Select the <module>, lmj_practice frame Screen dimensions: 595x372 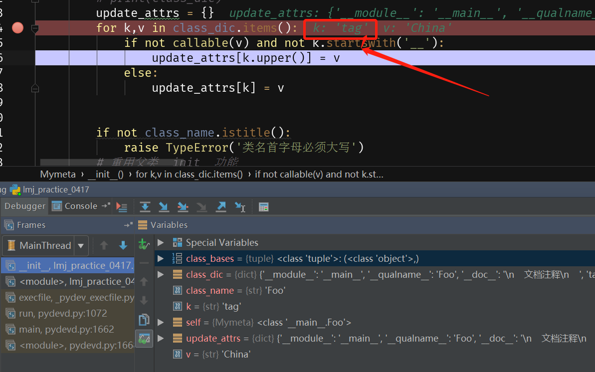point(68,281)
